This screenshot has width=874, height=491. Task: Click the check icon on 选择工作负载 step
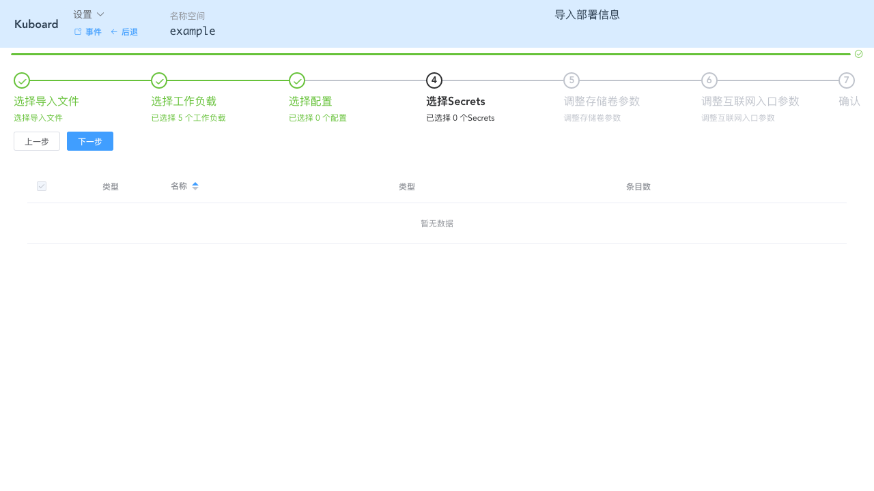point(158,80)
